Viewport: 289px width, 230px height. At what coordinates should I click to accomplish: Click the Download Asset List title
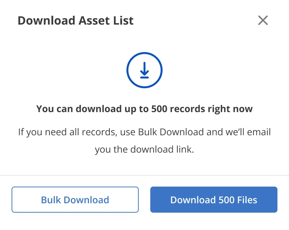tap(76, 21)
